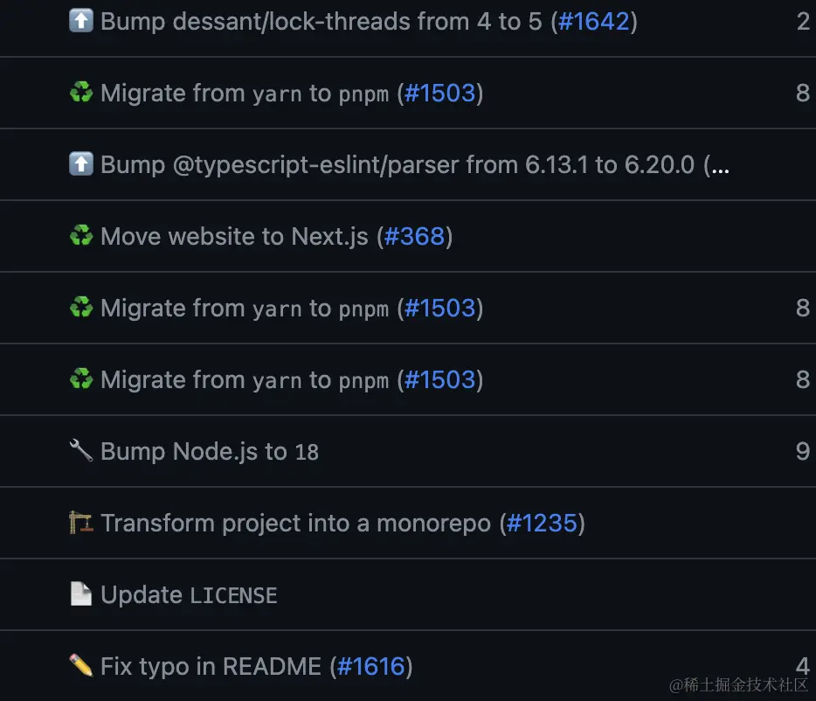Viewport: 816px width, 701px height.
Task: Open the Bump Node.js to 18 commit
Action: [210, 451]
